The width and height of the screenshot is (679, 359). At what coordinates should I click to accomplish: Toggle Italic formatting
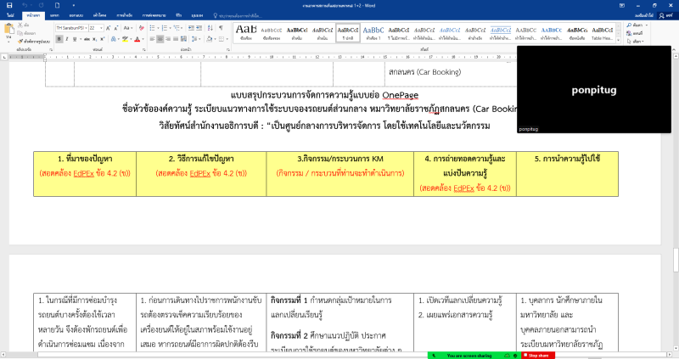66,39
